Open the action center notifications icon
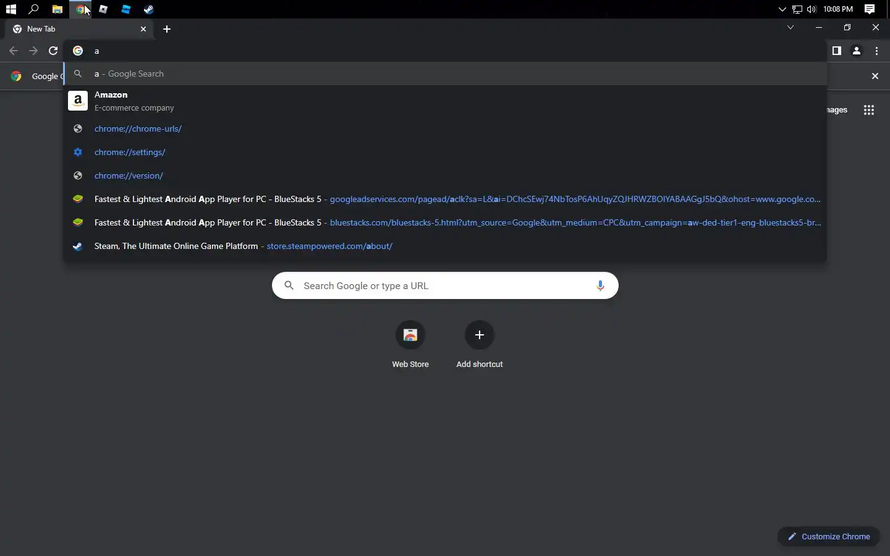Image resolution: width=890 pixels, height=556 pixels. [870, 9]
